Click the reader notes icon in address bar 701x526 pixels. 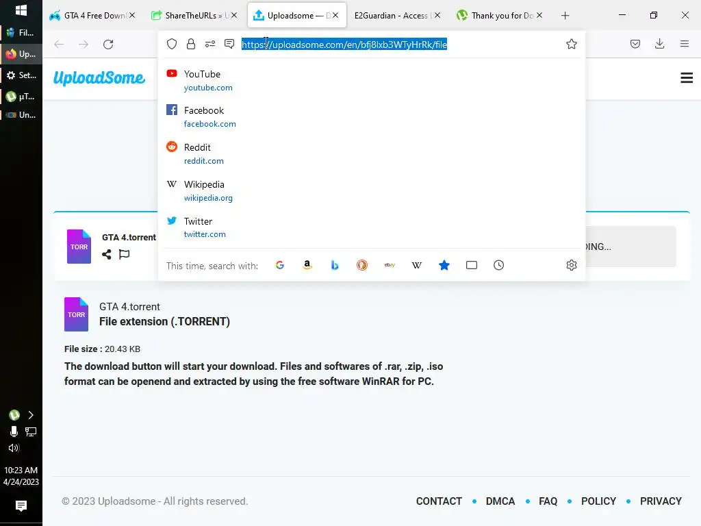point(229,44)
